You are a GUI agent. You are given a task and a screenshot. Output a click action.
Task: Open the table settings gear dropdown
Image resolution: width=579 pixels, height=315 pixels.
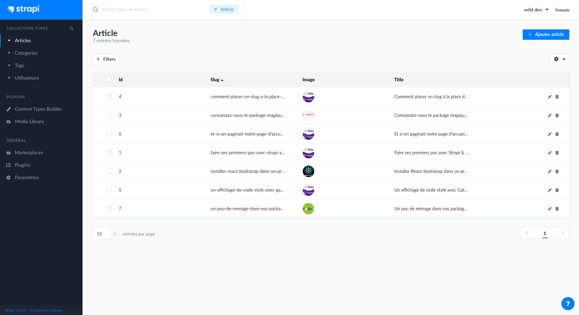(x=559, y=59)
